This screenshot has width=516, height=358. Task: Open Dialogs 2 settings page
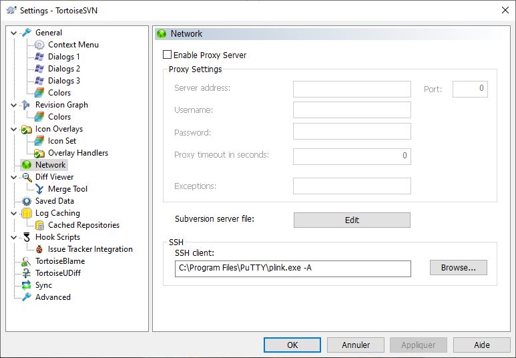coord(64,69)
